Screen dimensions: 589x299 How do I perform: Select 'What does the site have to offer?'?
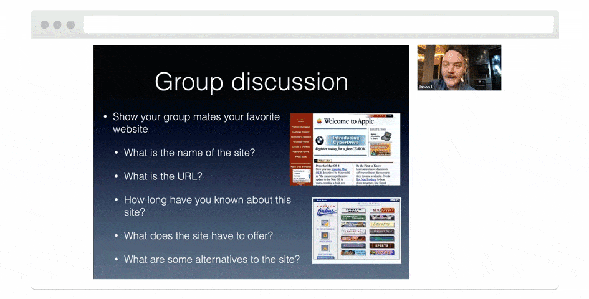tap(198, 235)
